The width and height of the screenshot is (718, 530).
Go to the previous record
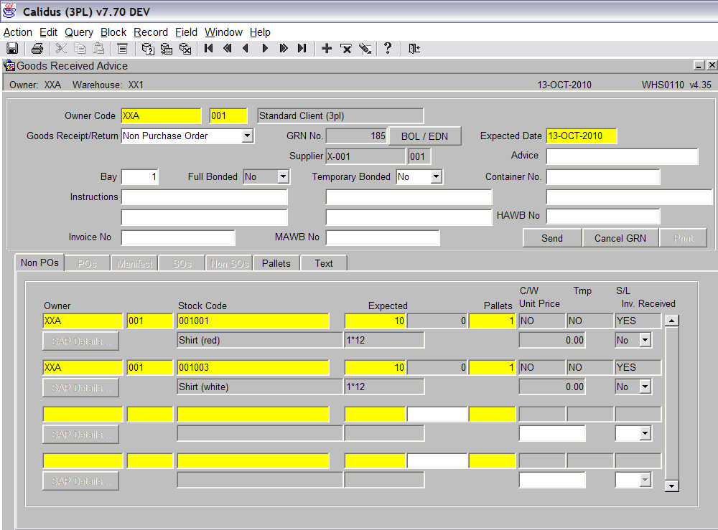(x=246, y=49)
